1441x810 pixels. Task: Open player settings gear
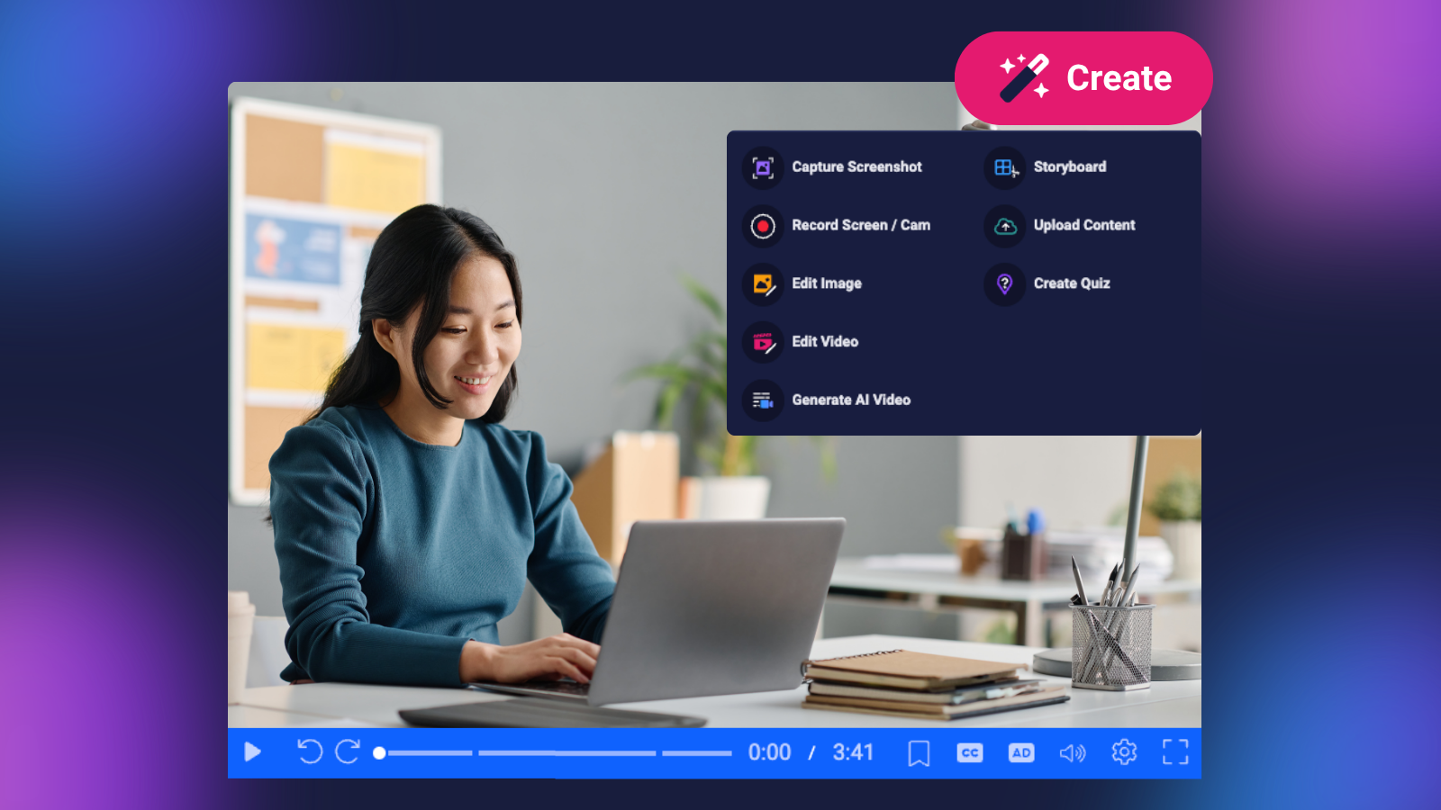coord(1124,751)
